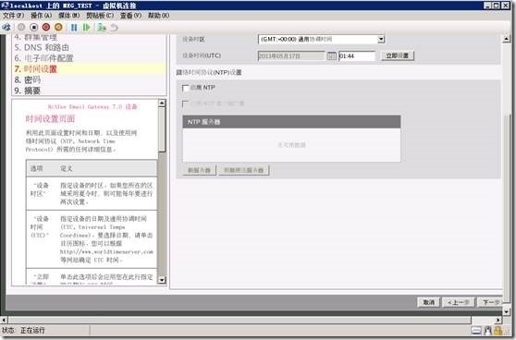Click the 状态: 正在运行 status text
The image size is (516, 340).
(23, 330)
